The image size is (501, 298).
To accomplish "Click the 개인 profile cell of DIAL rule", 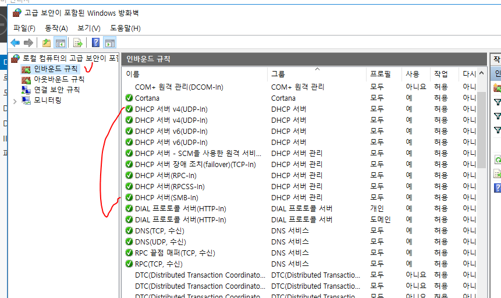I will (376, 209).
